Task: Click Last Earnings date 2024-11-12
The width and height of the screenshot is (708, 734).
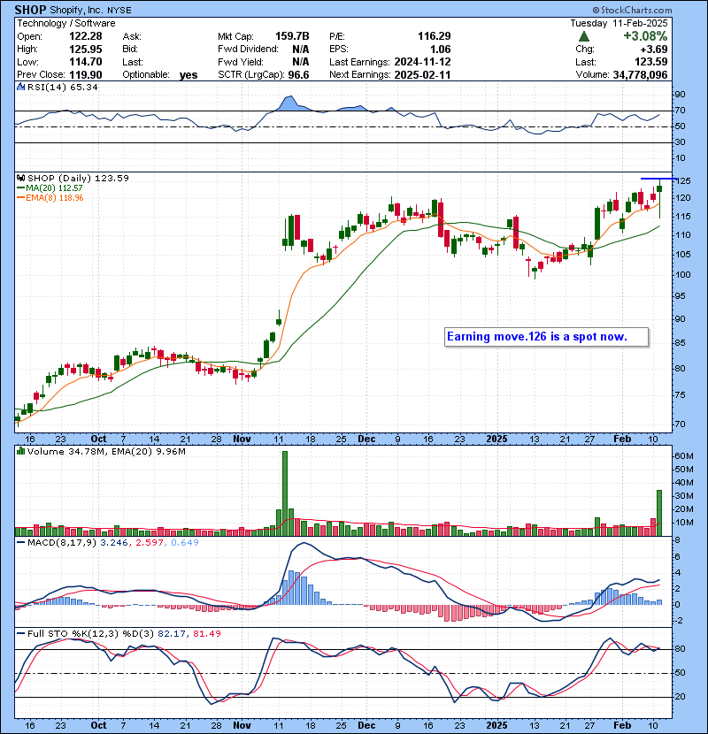Action: pos(423,62)
